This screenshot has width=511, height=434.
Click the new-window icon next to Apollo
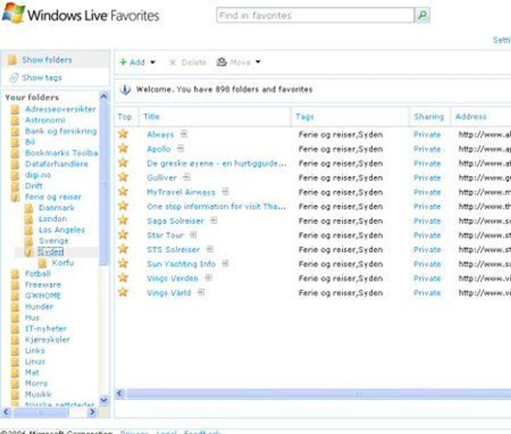[180, 148]
